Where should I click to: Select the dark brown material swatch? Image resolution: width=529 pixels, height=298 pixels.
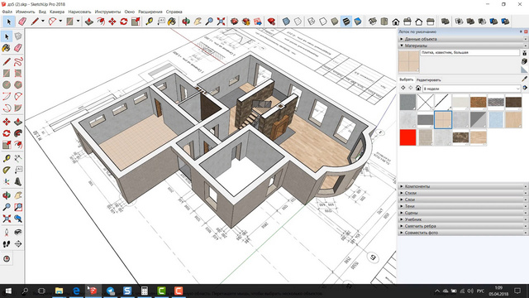click(x=513, y=102)
